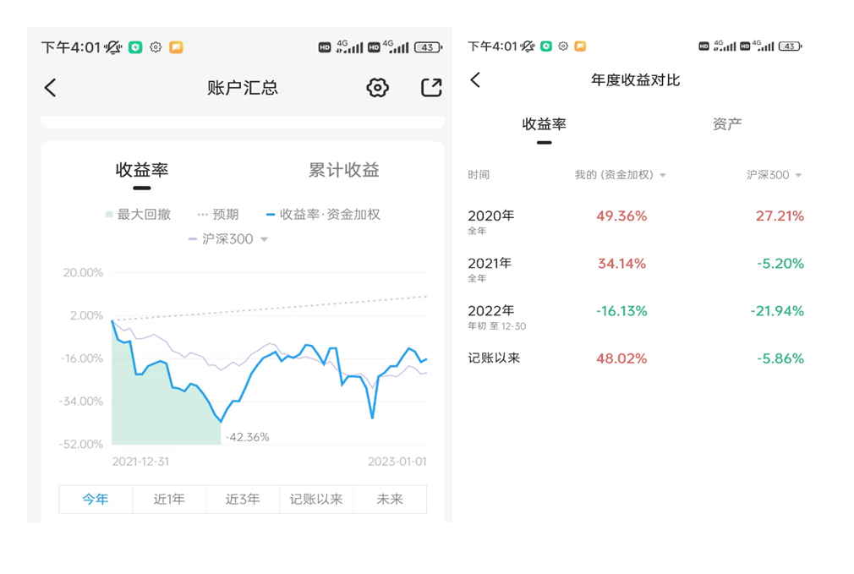Tap the orange message icon in left status bar

[176, 47]
